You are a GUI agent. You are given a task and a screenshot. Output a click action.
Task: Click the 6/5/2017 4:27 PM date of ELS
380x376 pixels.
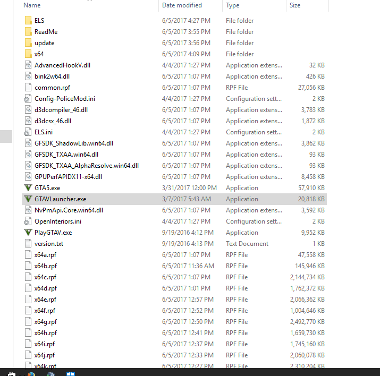(x=186, y=21)
